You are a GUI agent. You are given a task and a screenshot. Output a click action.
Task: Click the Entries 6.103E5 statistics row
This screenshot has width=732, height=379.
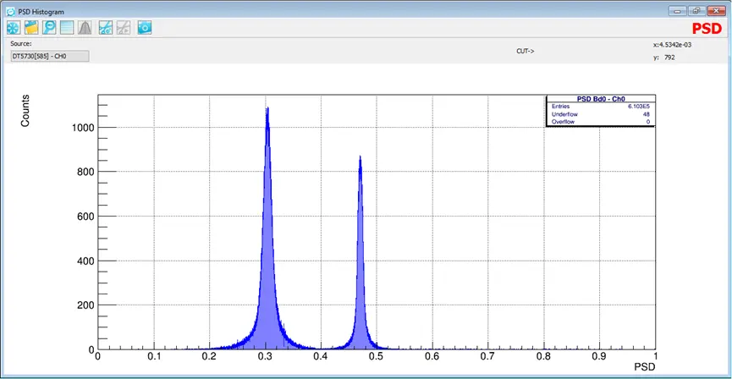click(x=601, y=107)
